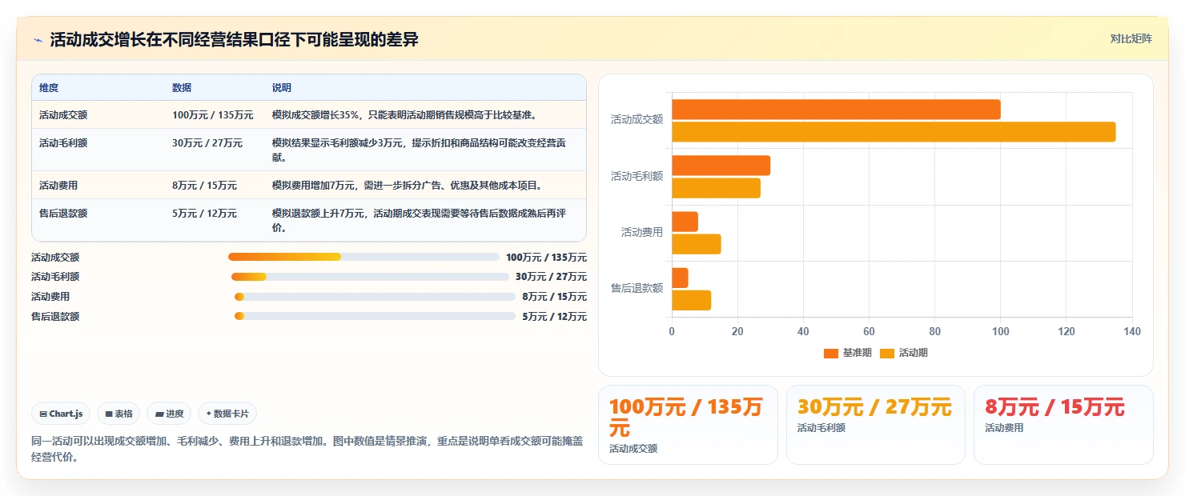Click the 活动毛利额 activity-period bar in chart
This screenshot has height=496, width=1185.
(x=716, y=188)
